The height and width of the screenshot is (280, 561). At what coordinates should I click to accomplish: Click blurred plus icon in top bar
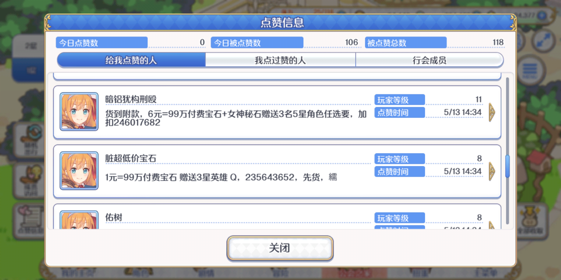(x=542, y=16)
